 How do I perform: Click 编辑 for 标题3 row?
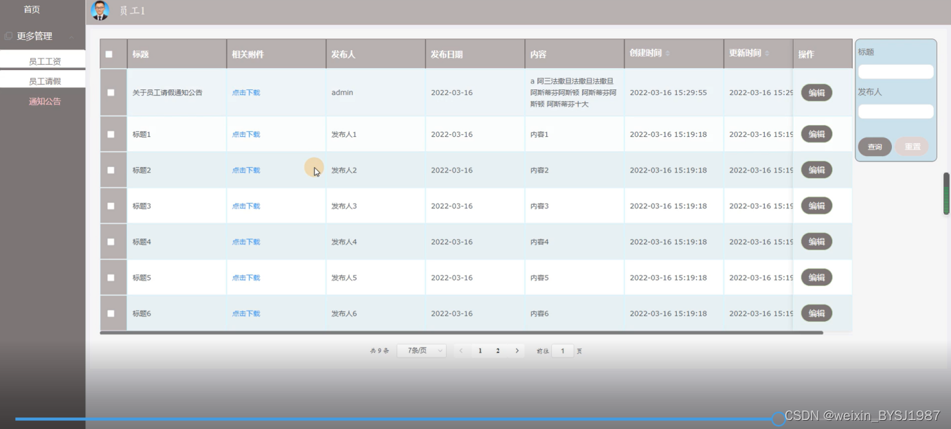816,206
